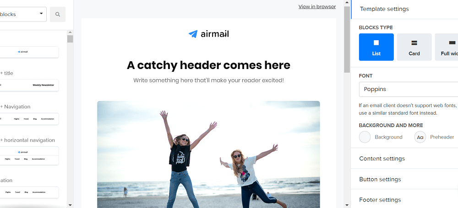Click the search magnifier icon button

(x=58, y=14)
